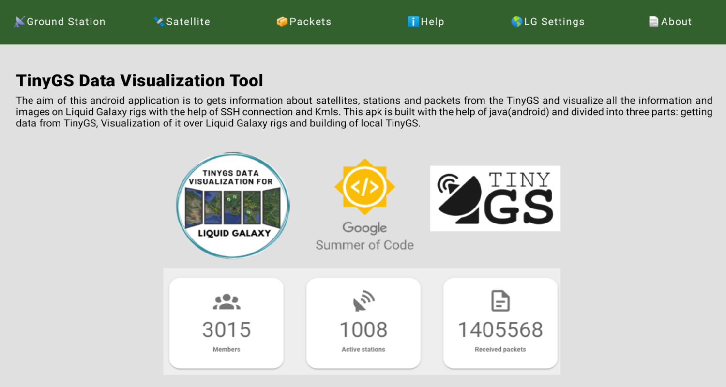Open LG Settings from navigation bar
The width and height of the screenshot is (726, 387).
pyautogui.click(x=548, y=22)
